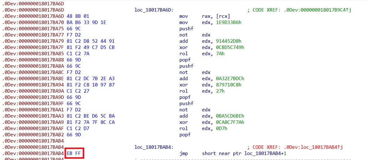Viewport: 382px width, 160px height.
Task: Click the immediate value 914452D8h
Action: [x=229, y=41]
